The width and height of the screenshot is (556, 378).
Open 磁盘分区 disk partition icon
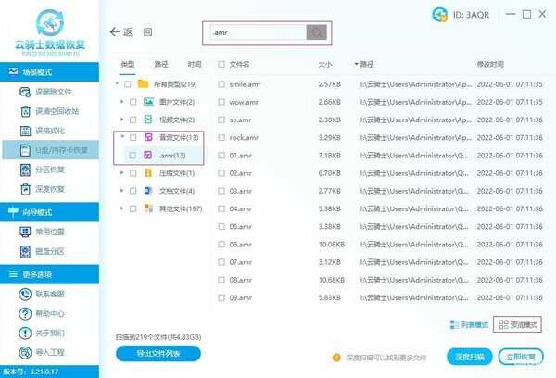coord(25,251)
